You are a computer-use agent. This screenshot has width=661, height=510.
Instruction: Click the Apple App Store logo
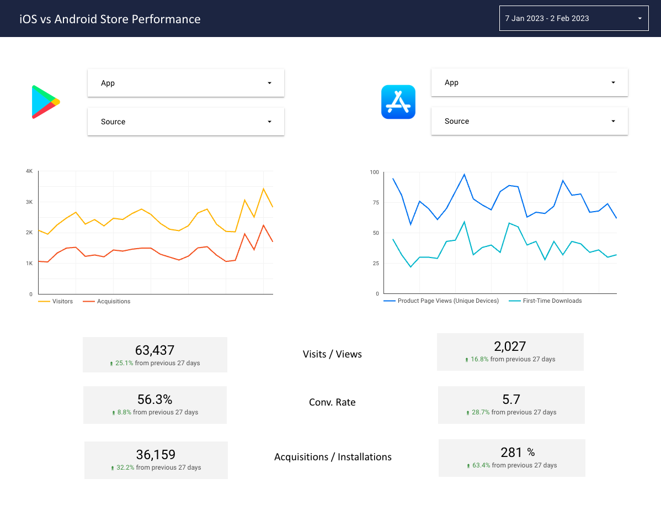point(398,102)
